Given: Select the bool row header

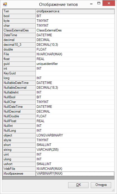Looking at the screenshot, I should point(19,16).
